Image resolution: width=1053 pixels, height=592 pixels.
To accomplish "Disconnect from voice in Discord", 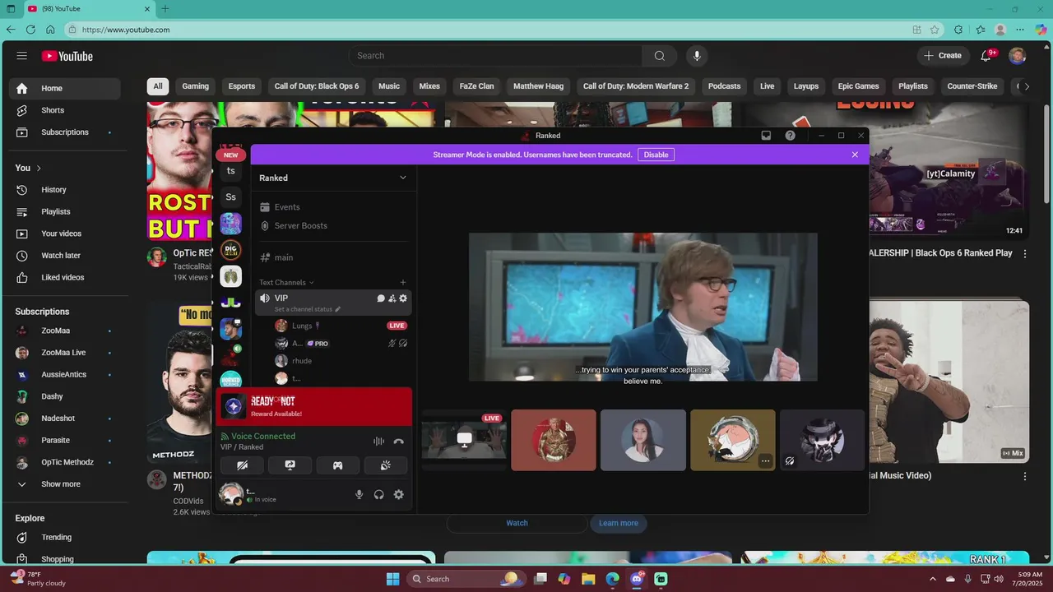I will (398, 442).
